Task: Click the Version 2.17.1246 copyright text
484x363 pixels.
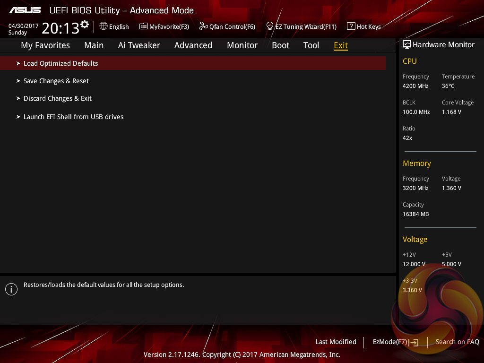Action: 242,354
